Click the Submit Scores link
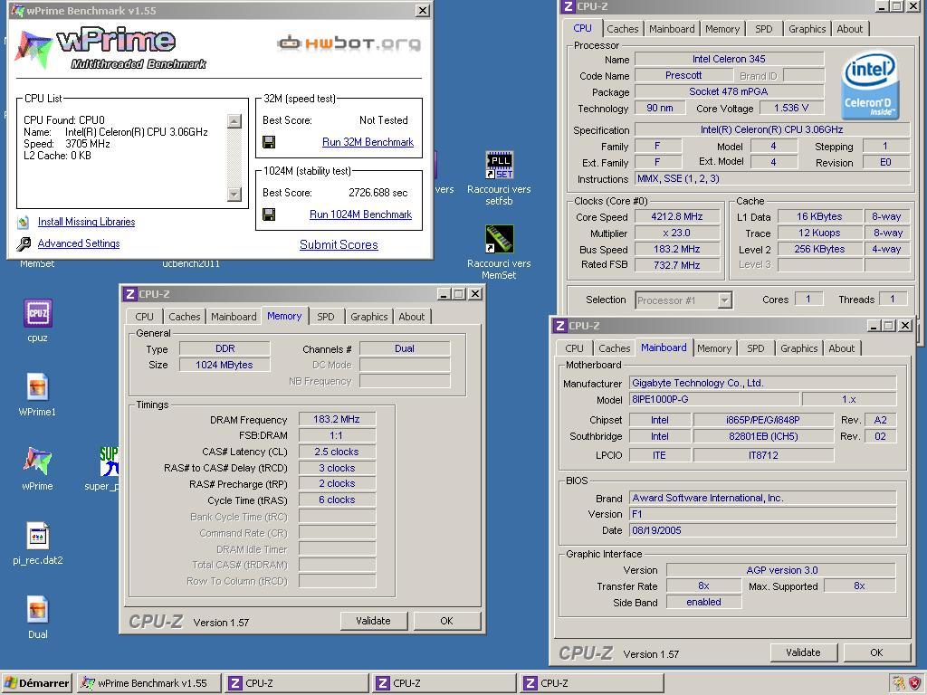Screen dimensions: 927x695 339,244
